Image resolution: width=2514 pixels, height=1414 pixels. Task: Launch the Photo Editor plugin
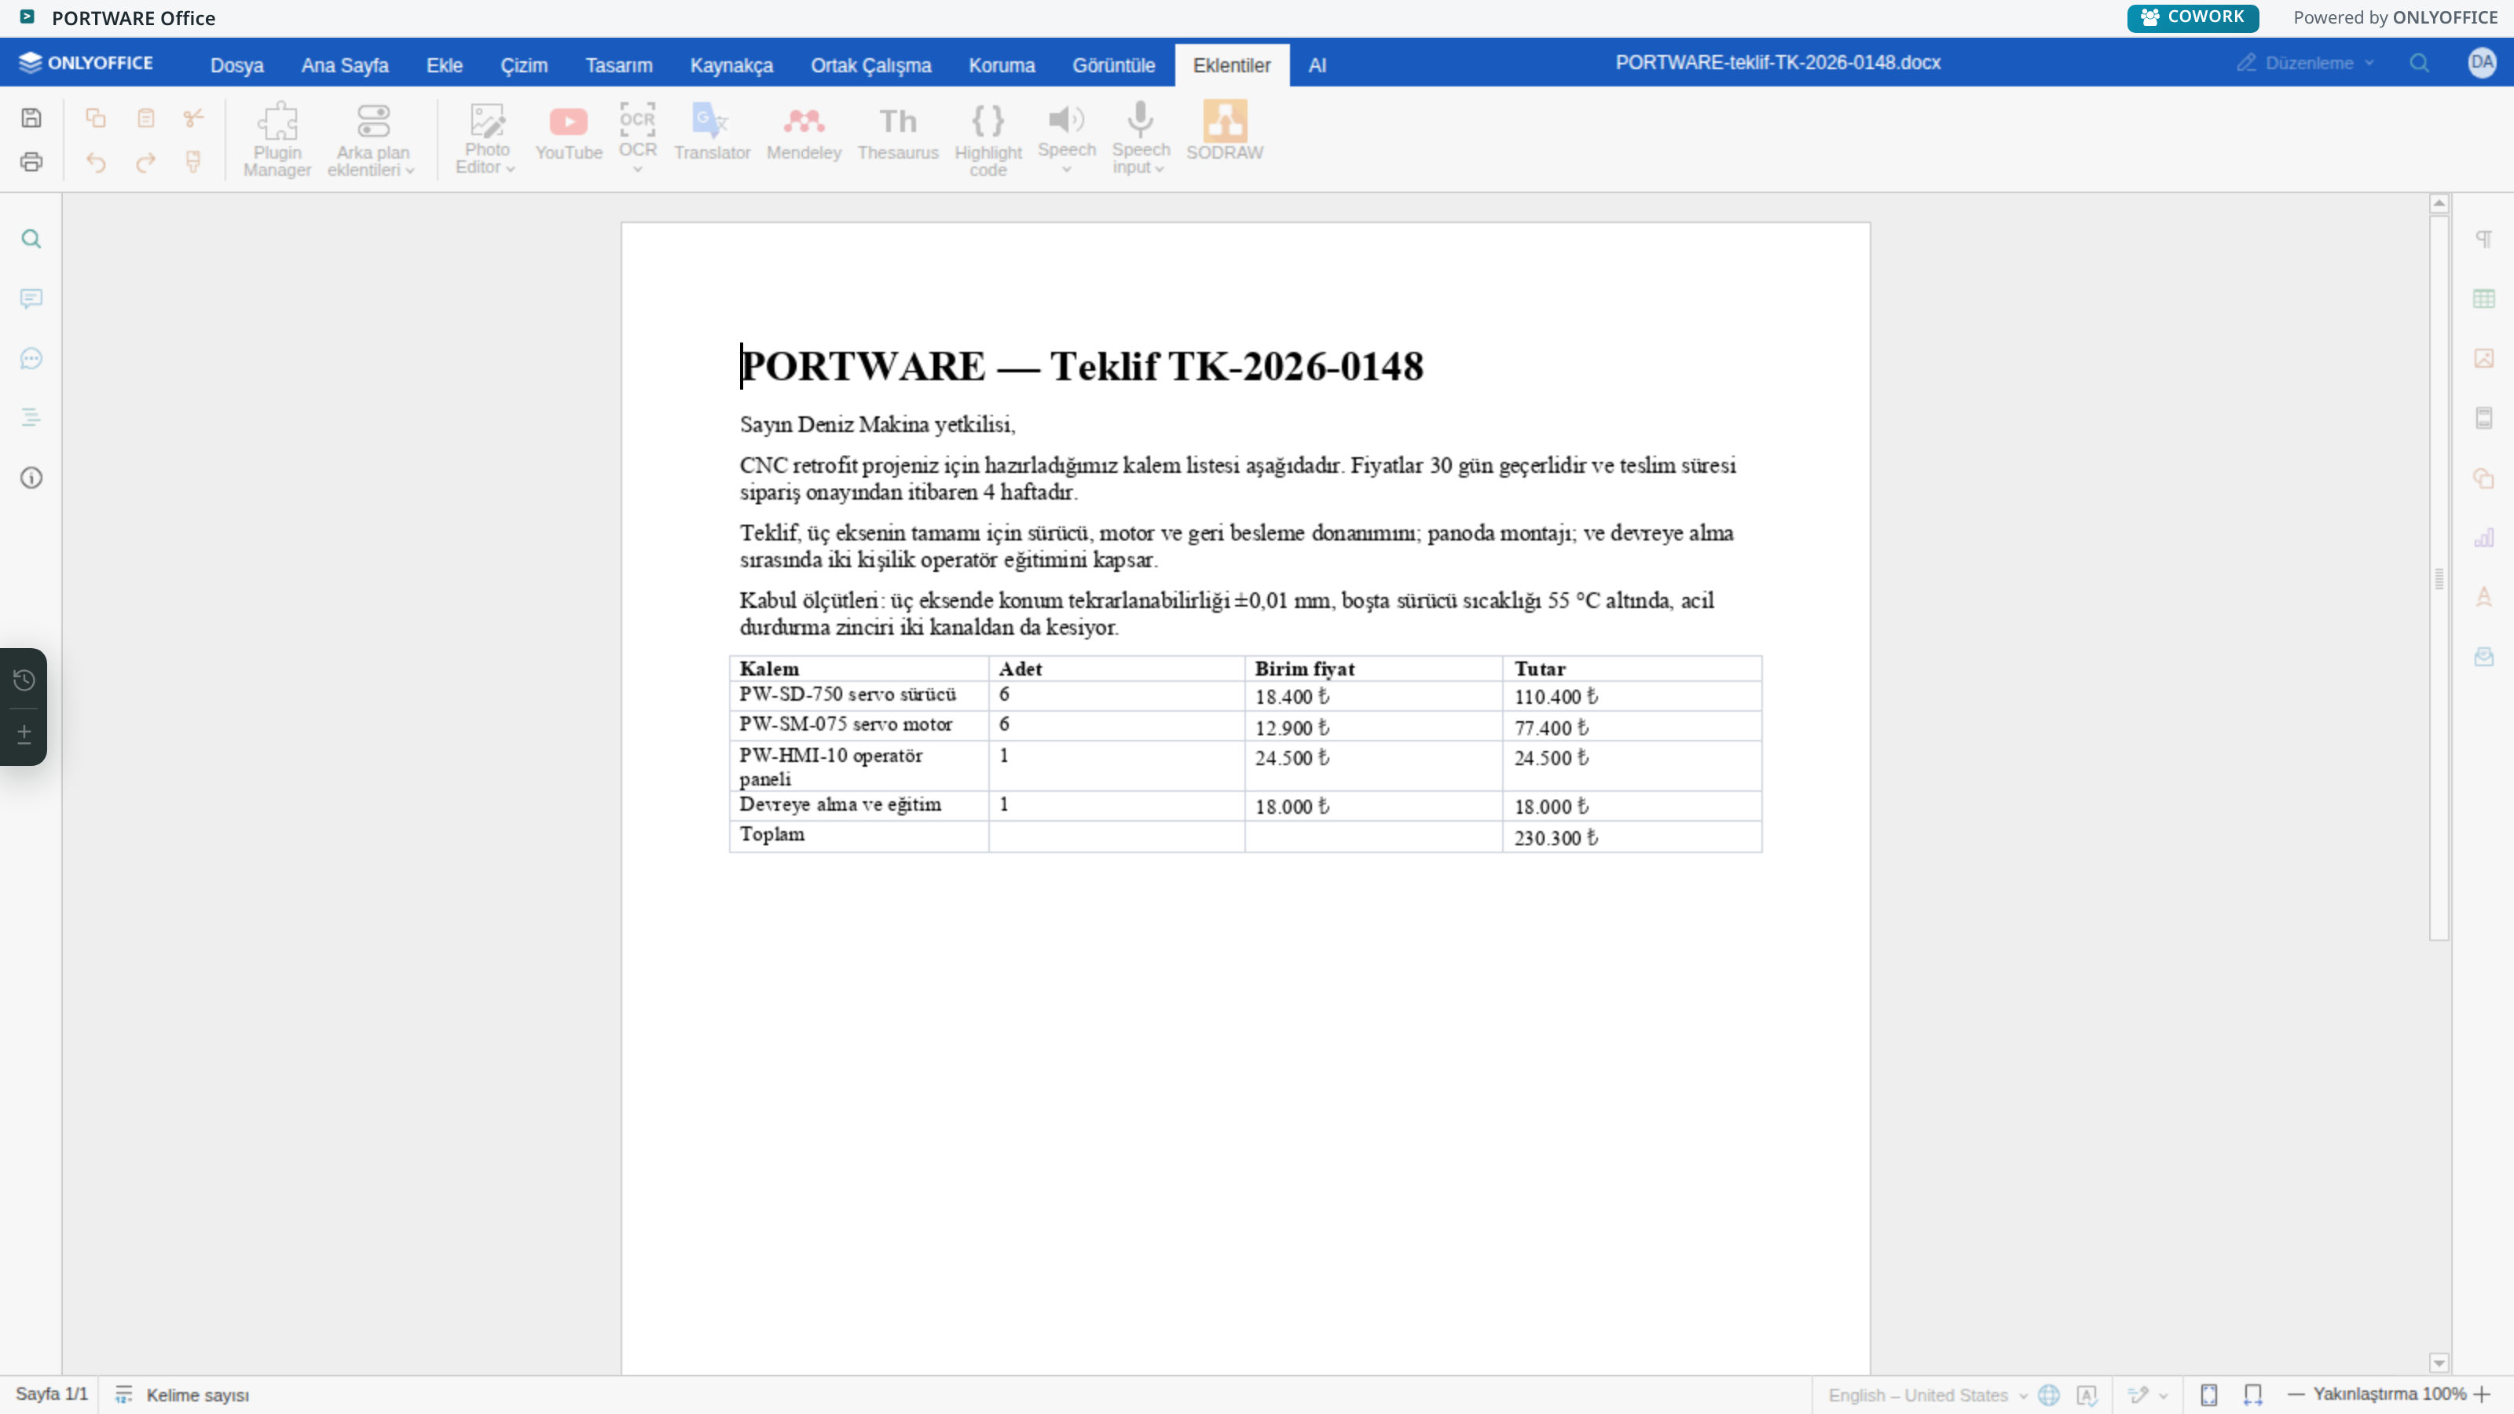pos(486,140)
